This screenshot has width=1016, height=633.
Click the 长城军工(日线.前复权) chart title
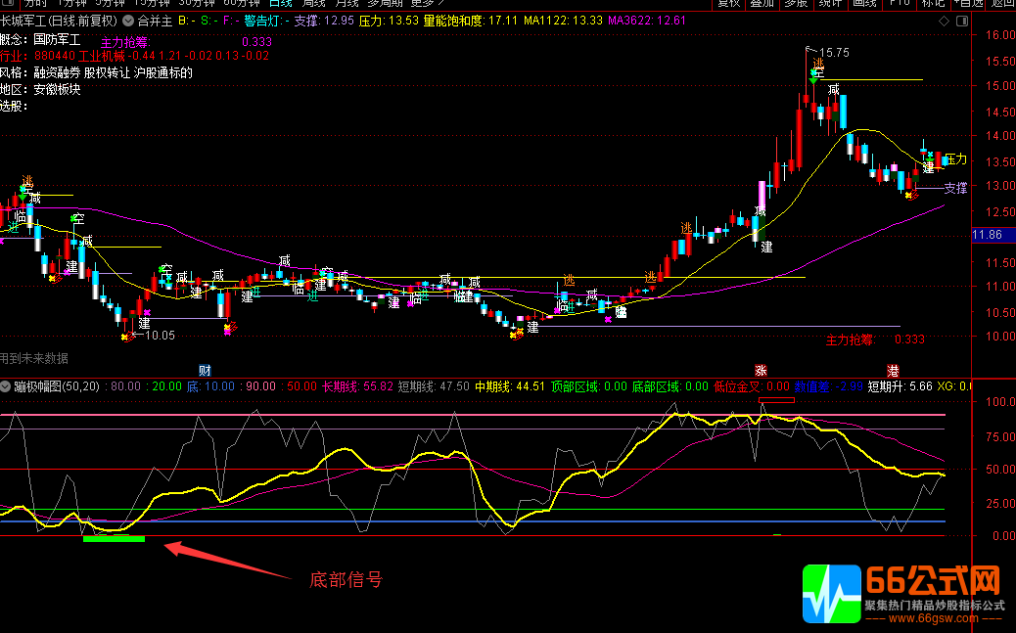click(59, 21)
